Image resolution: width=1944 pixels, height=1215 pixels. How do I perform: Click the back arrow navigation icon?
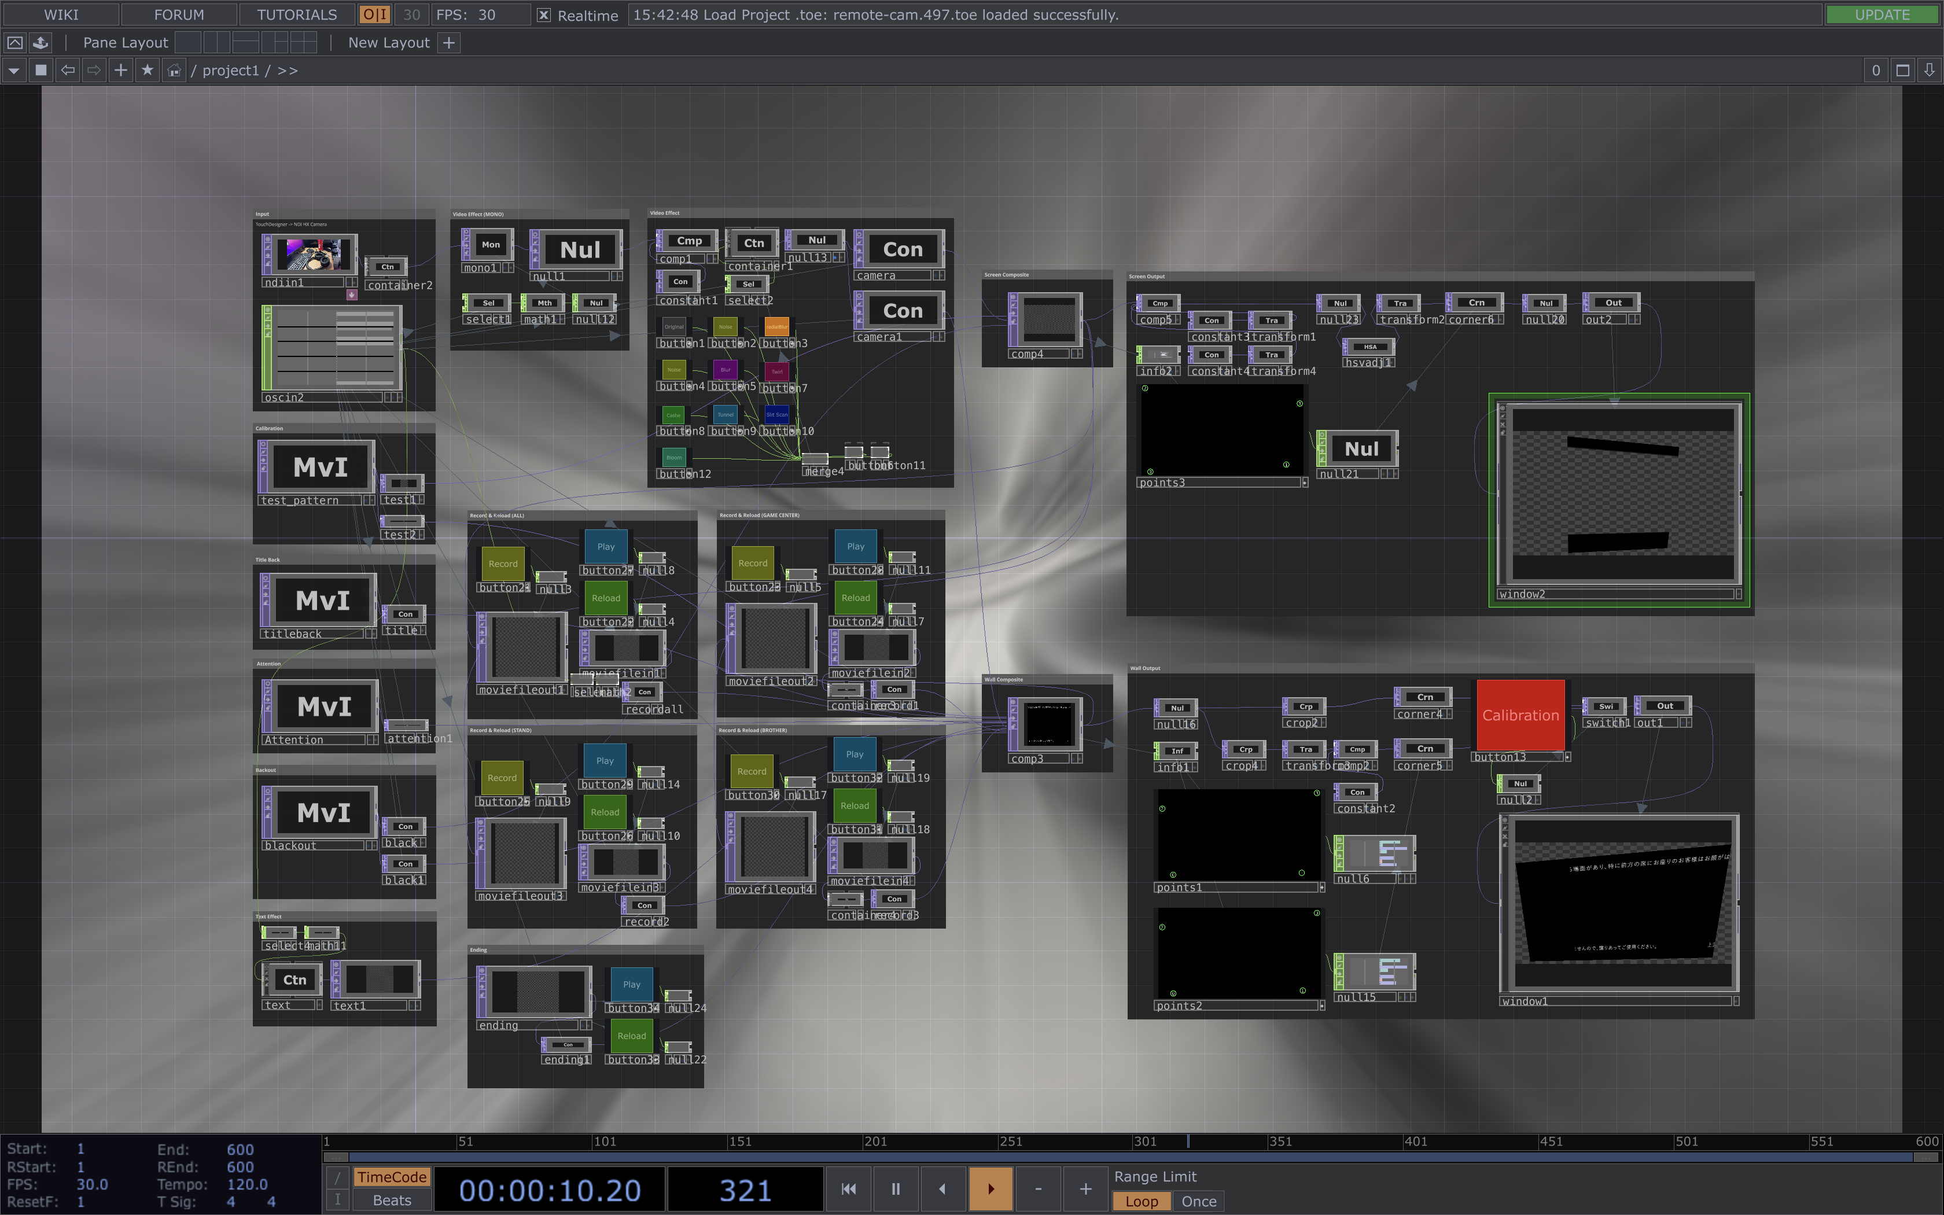tap(68, 71)
